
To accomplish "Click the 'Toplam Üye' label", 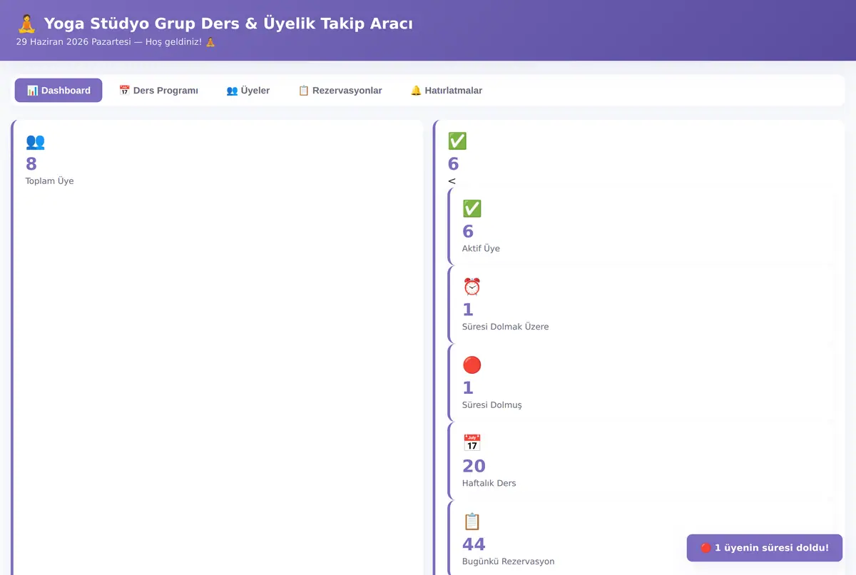I will click(50, 181).
